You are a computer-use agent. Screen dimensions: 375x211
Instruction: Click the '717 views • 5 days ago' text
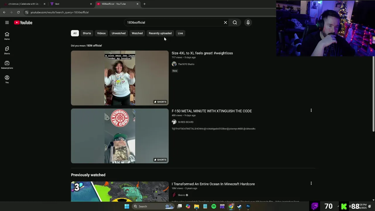click(184, 57)
